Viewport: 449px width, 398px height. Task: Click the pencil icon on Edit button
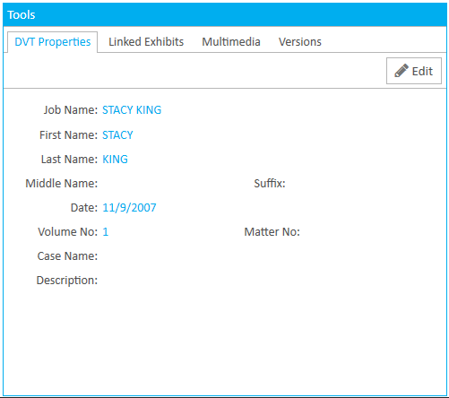tap(402, 71)
